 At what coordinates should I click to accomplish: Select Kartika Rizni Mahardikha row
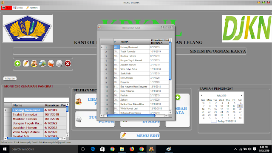135,104
